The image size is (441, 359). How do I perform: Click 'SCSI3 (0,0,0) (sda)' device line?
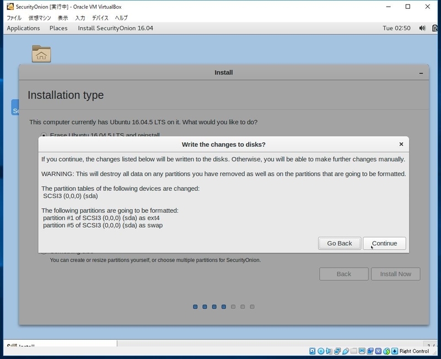pyautogui.click(x=71, y=196)
